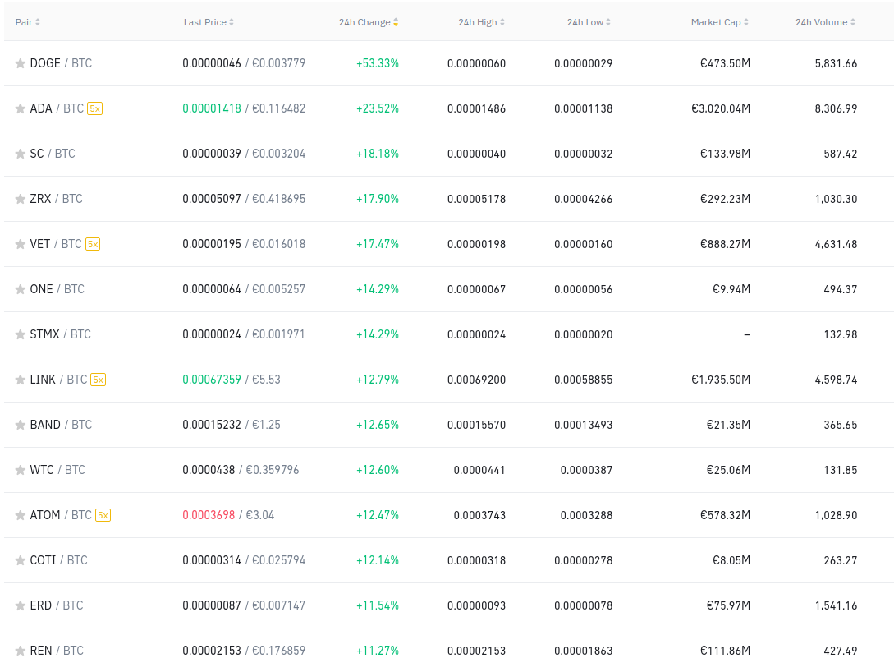
Task: Select the star icon beside ATOM/BTC
Action: (x=20, y=515)
